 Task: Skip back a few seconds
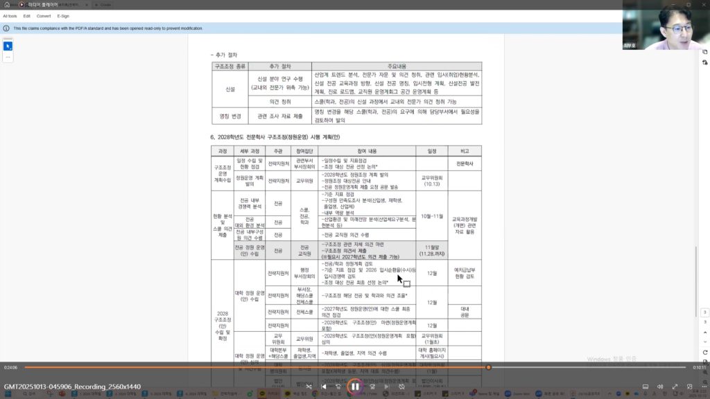click(x=338, y=386)
